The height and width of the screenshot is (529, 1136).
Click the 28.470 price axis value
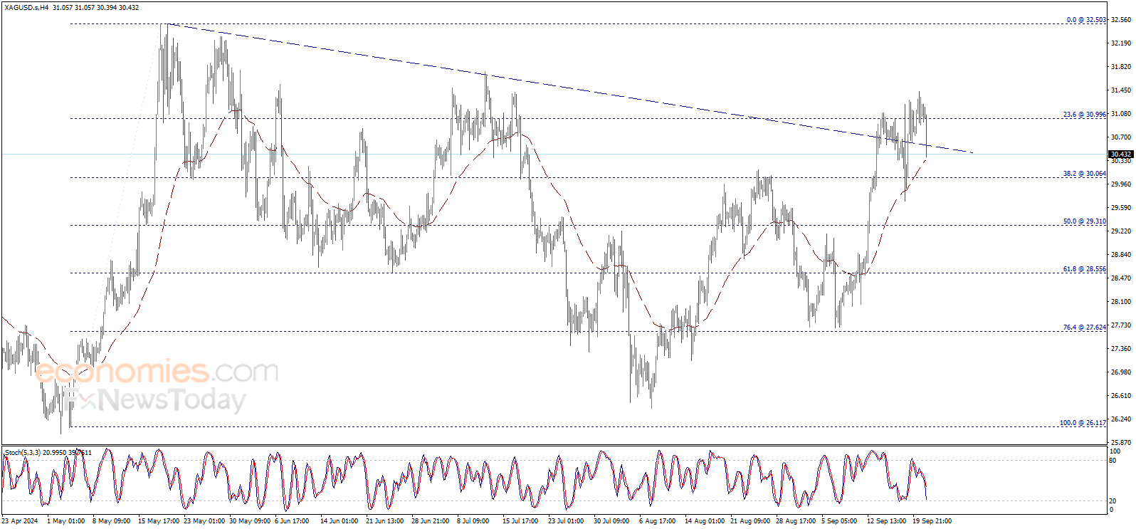1121,278
